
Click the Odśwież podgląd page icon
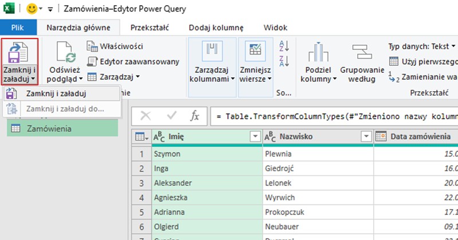[66, 52]
